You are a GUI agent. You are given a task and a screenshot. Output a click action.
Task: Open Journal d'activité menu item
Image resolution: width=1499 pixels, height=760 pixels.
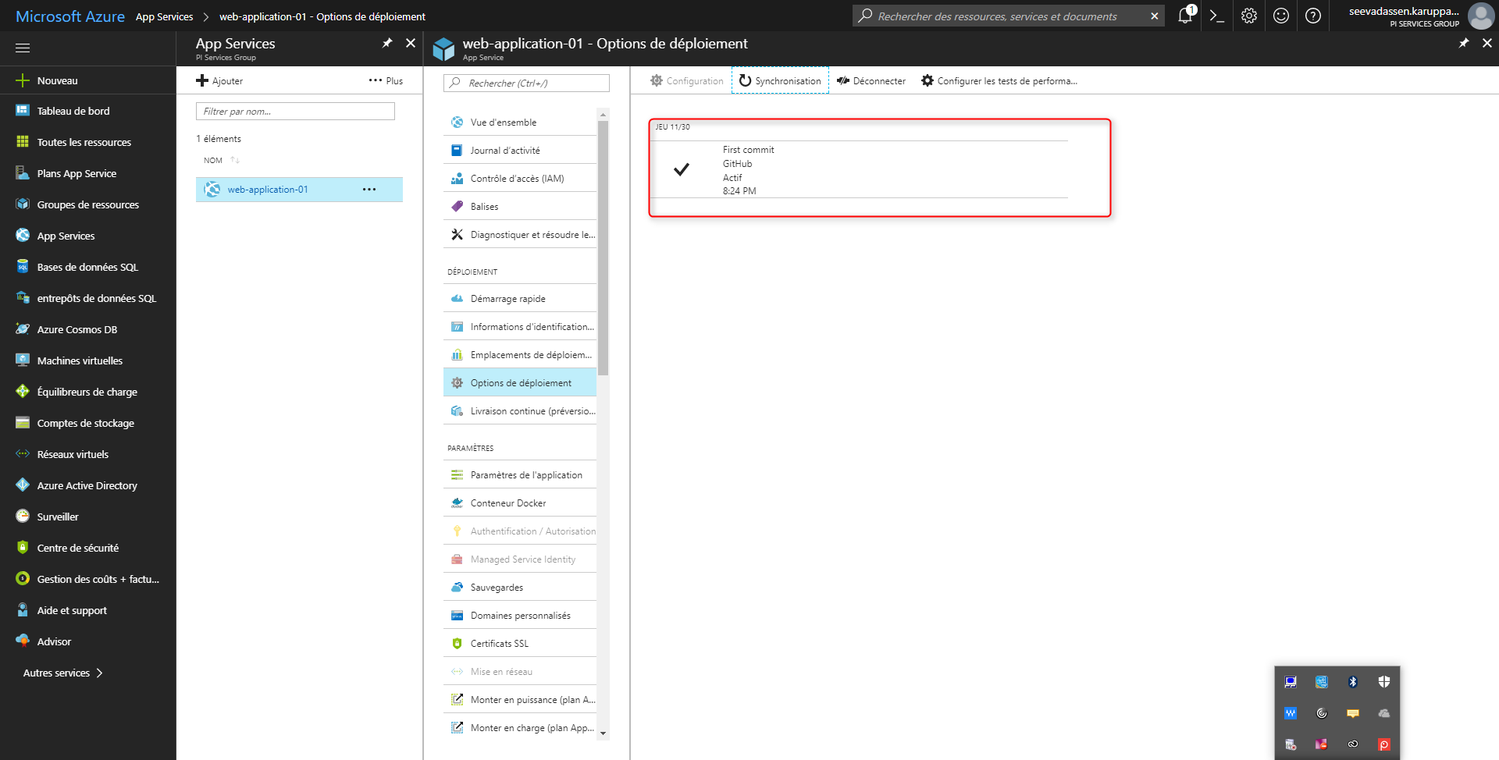pyautogui.click(x=505, y=151)
